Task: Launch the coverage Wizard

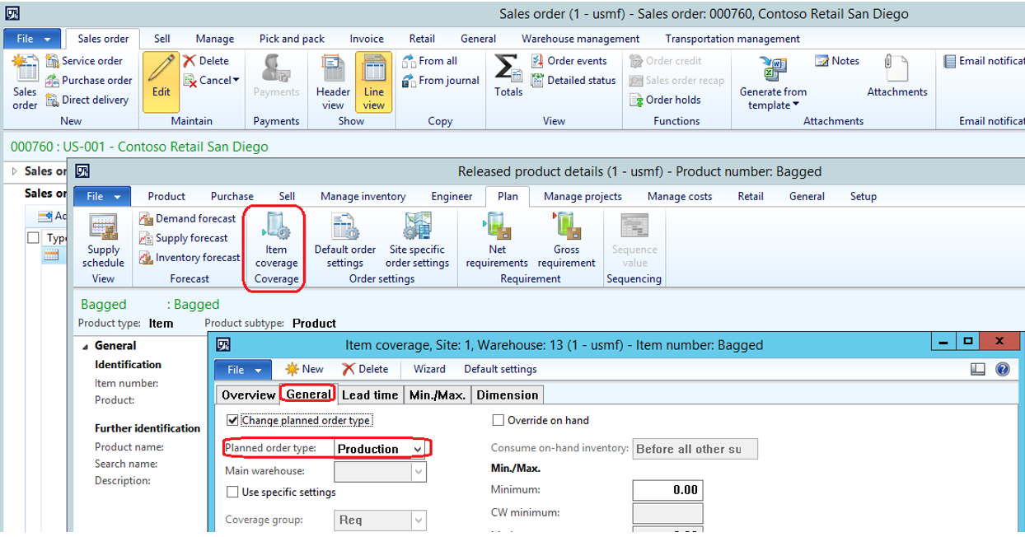Action: (x=429, y=369)
